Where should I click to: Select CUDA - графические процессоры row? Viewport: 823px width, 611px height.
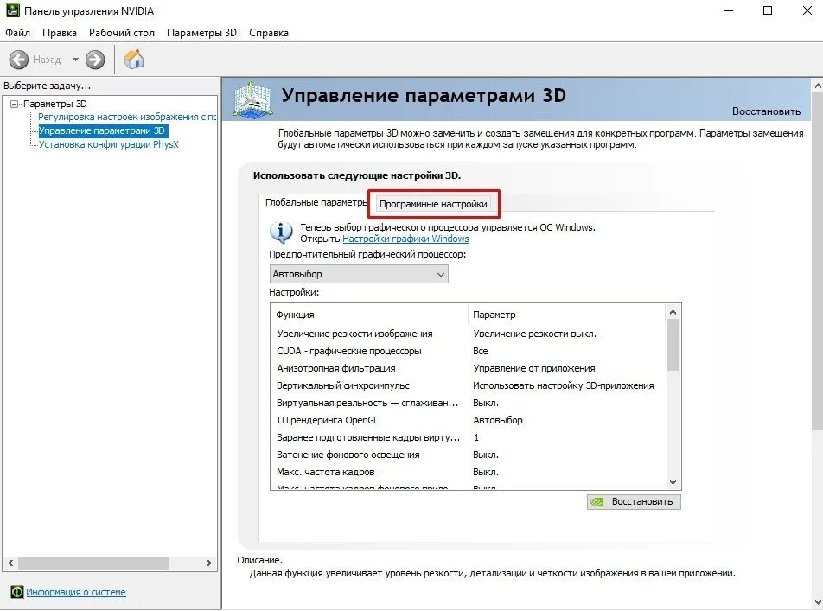coord(470,351)
